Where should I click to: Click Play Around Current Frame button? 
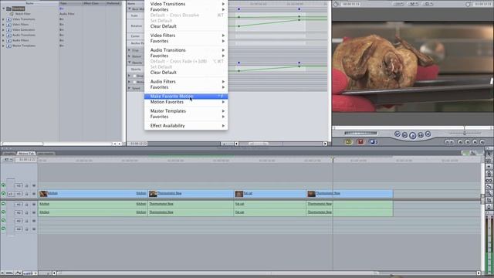pos(420,135)
